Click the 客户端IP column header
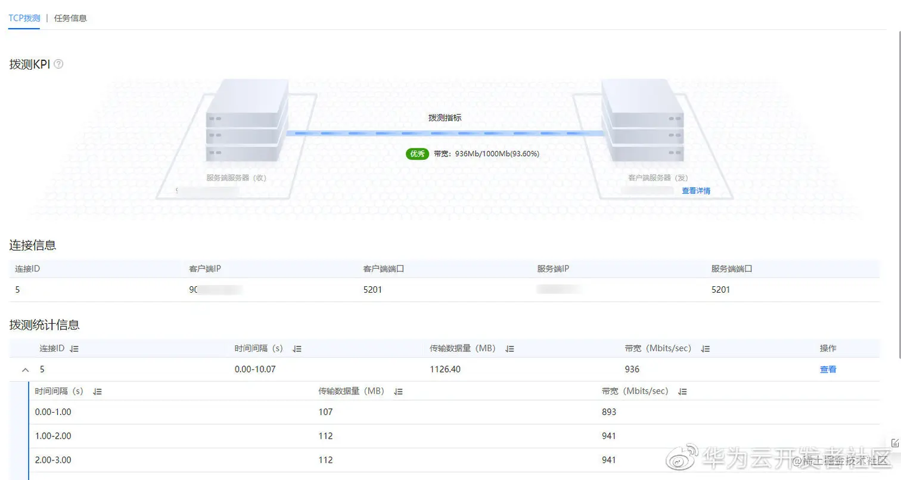901x480 pixels. tap(205, 269)
